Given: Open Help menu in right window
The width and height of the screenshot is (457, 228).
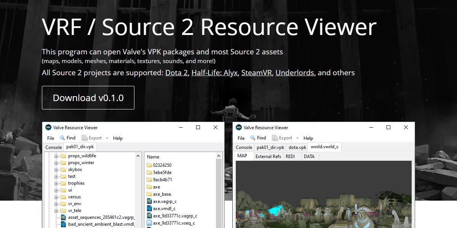Looking at the screenshot, I should (x=308, y=138).
